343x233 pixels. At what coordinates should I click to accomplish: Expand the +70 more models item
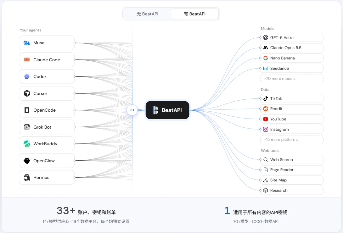(x=292, y=79)
